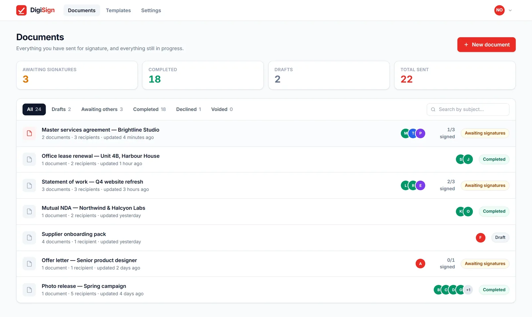Click the DigiSign logo icon
This screenshot has width=532, height=317.
21,10
